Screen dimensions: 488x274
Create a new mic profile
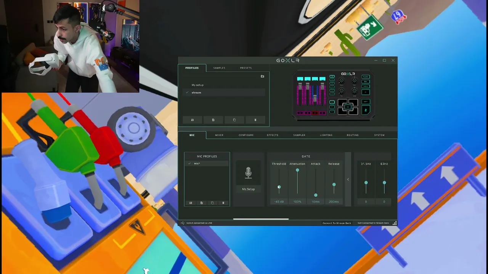(202, 203)
